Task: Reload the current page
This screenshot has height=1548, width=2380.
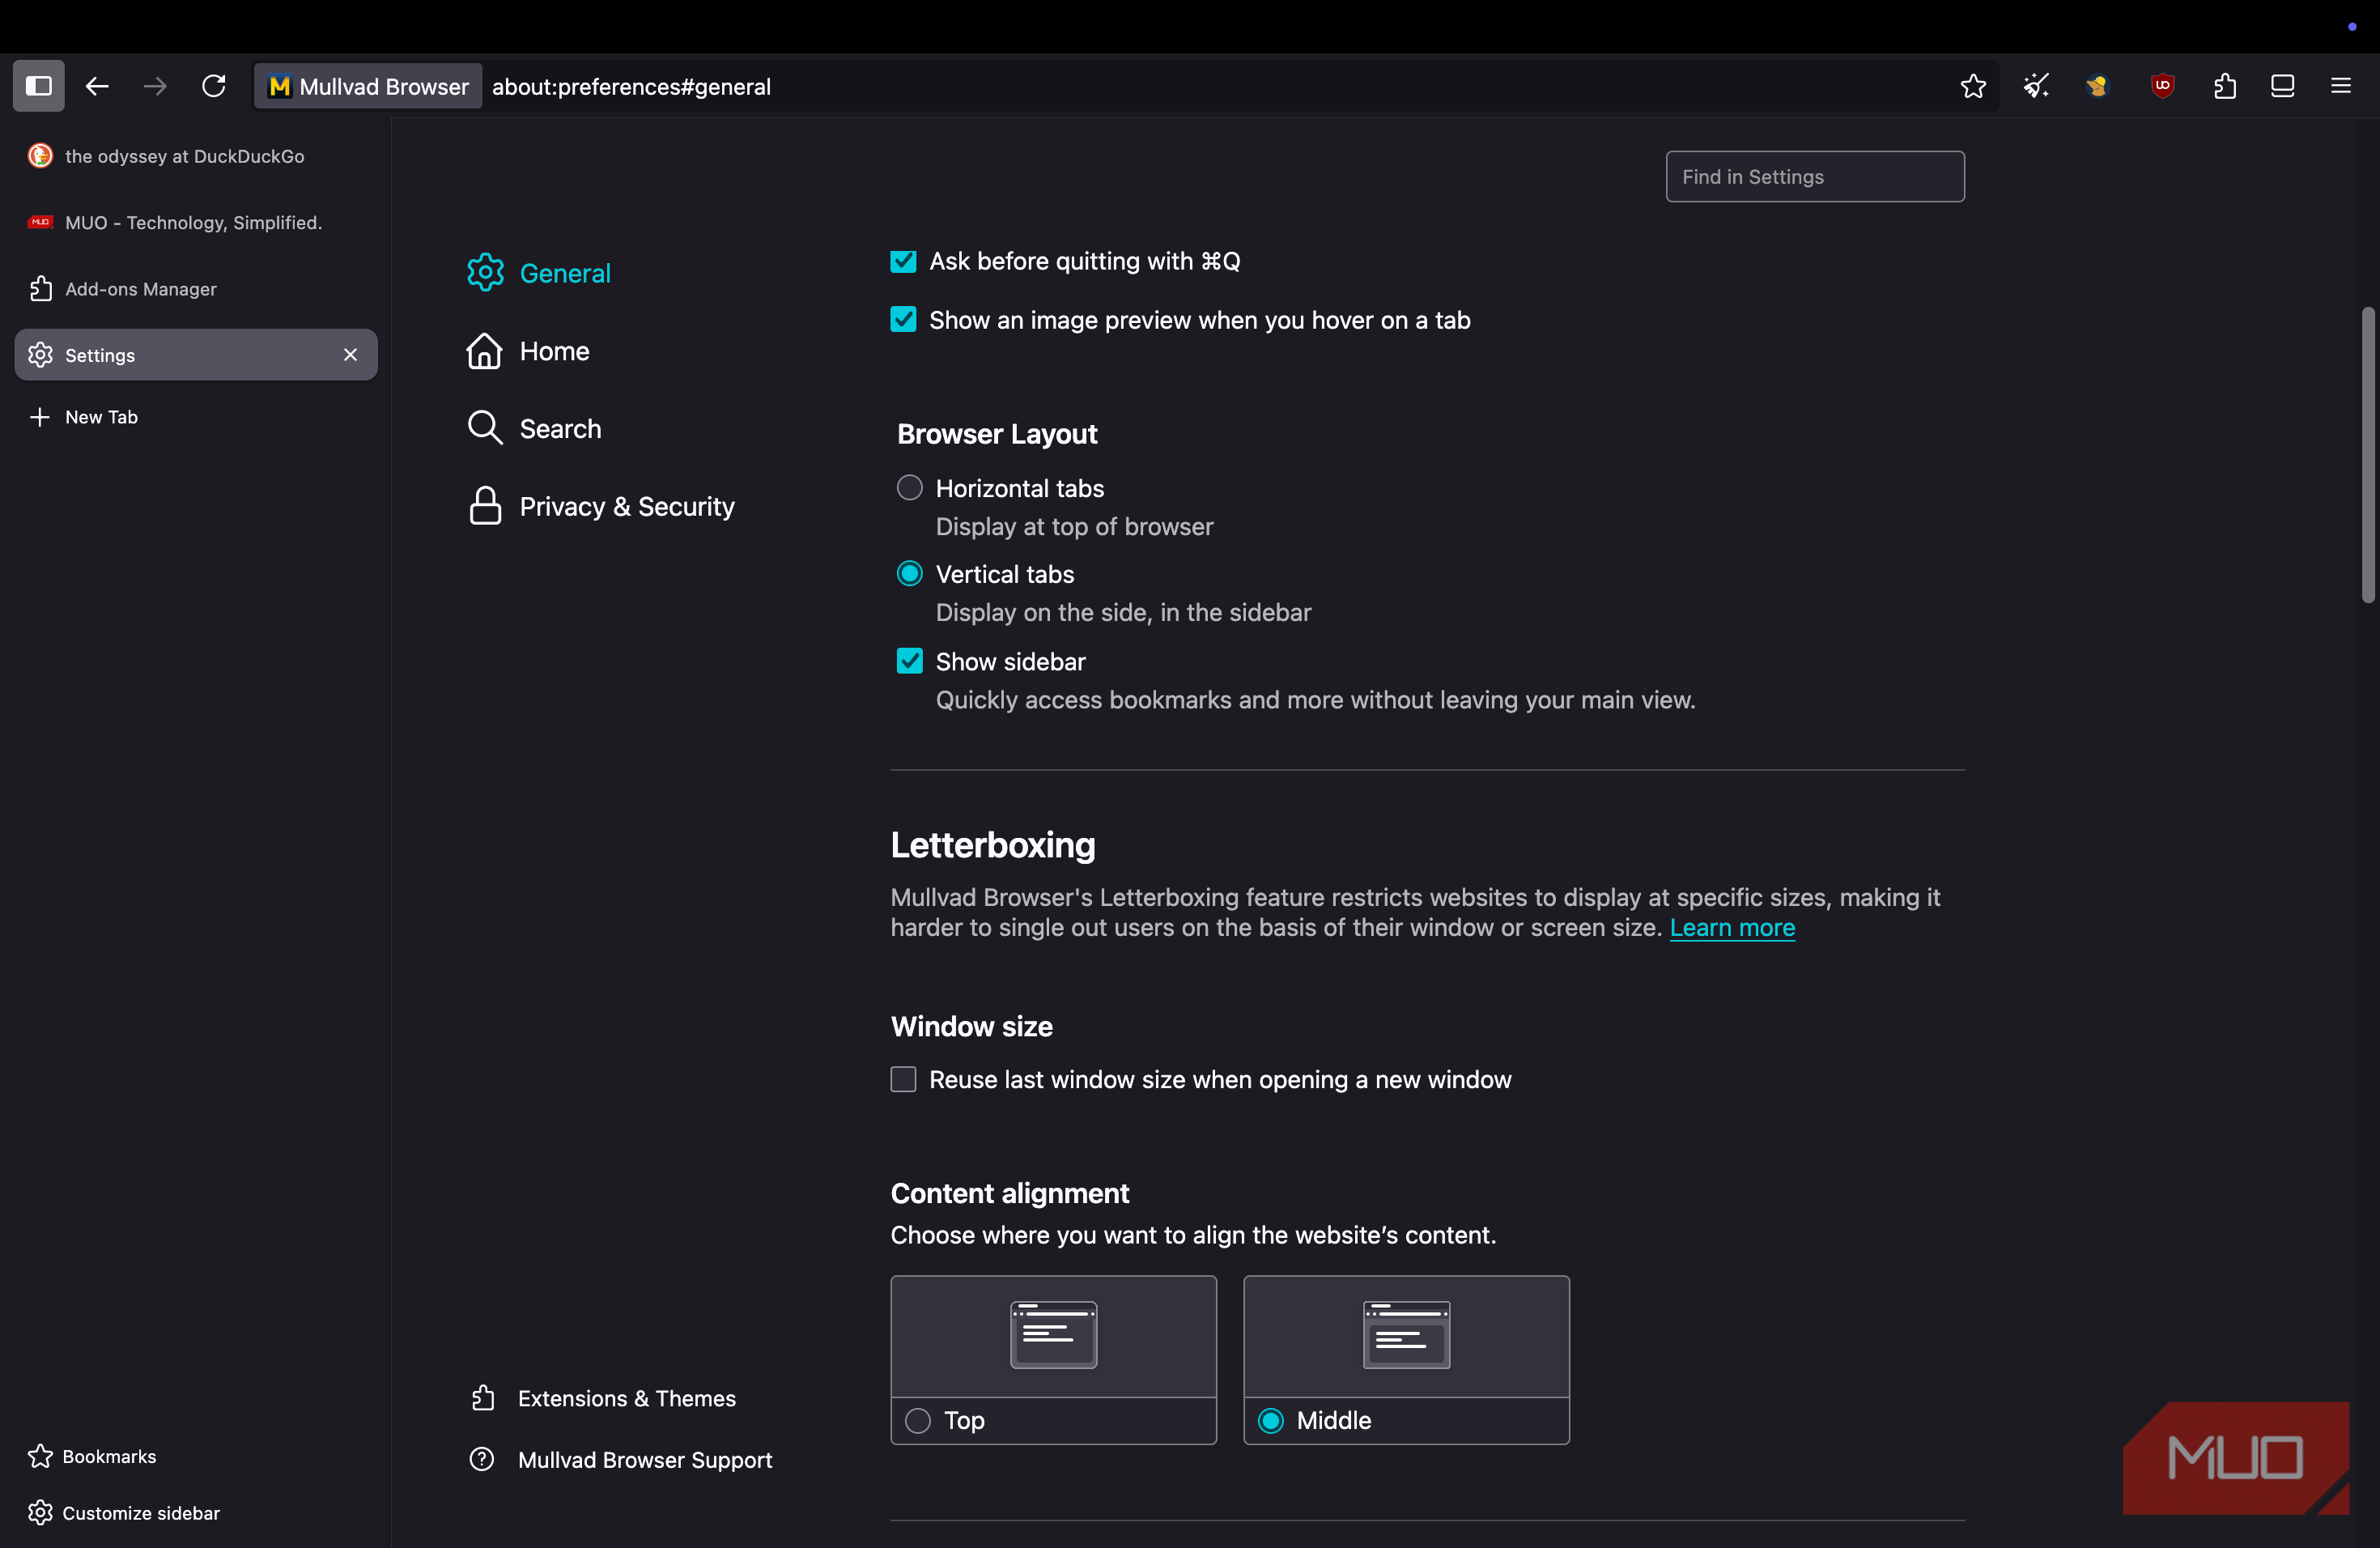Action: coord(213,86)
